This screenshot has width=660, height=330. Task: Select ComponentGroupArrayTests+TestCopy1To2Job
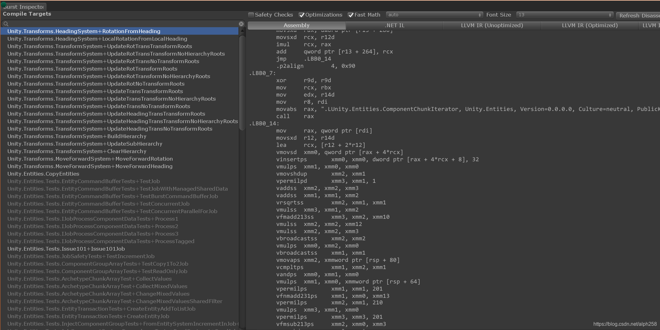pos(119,264)
